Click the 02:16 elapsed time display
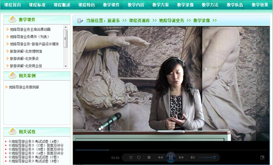 tap(115, 158)
